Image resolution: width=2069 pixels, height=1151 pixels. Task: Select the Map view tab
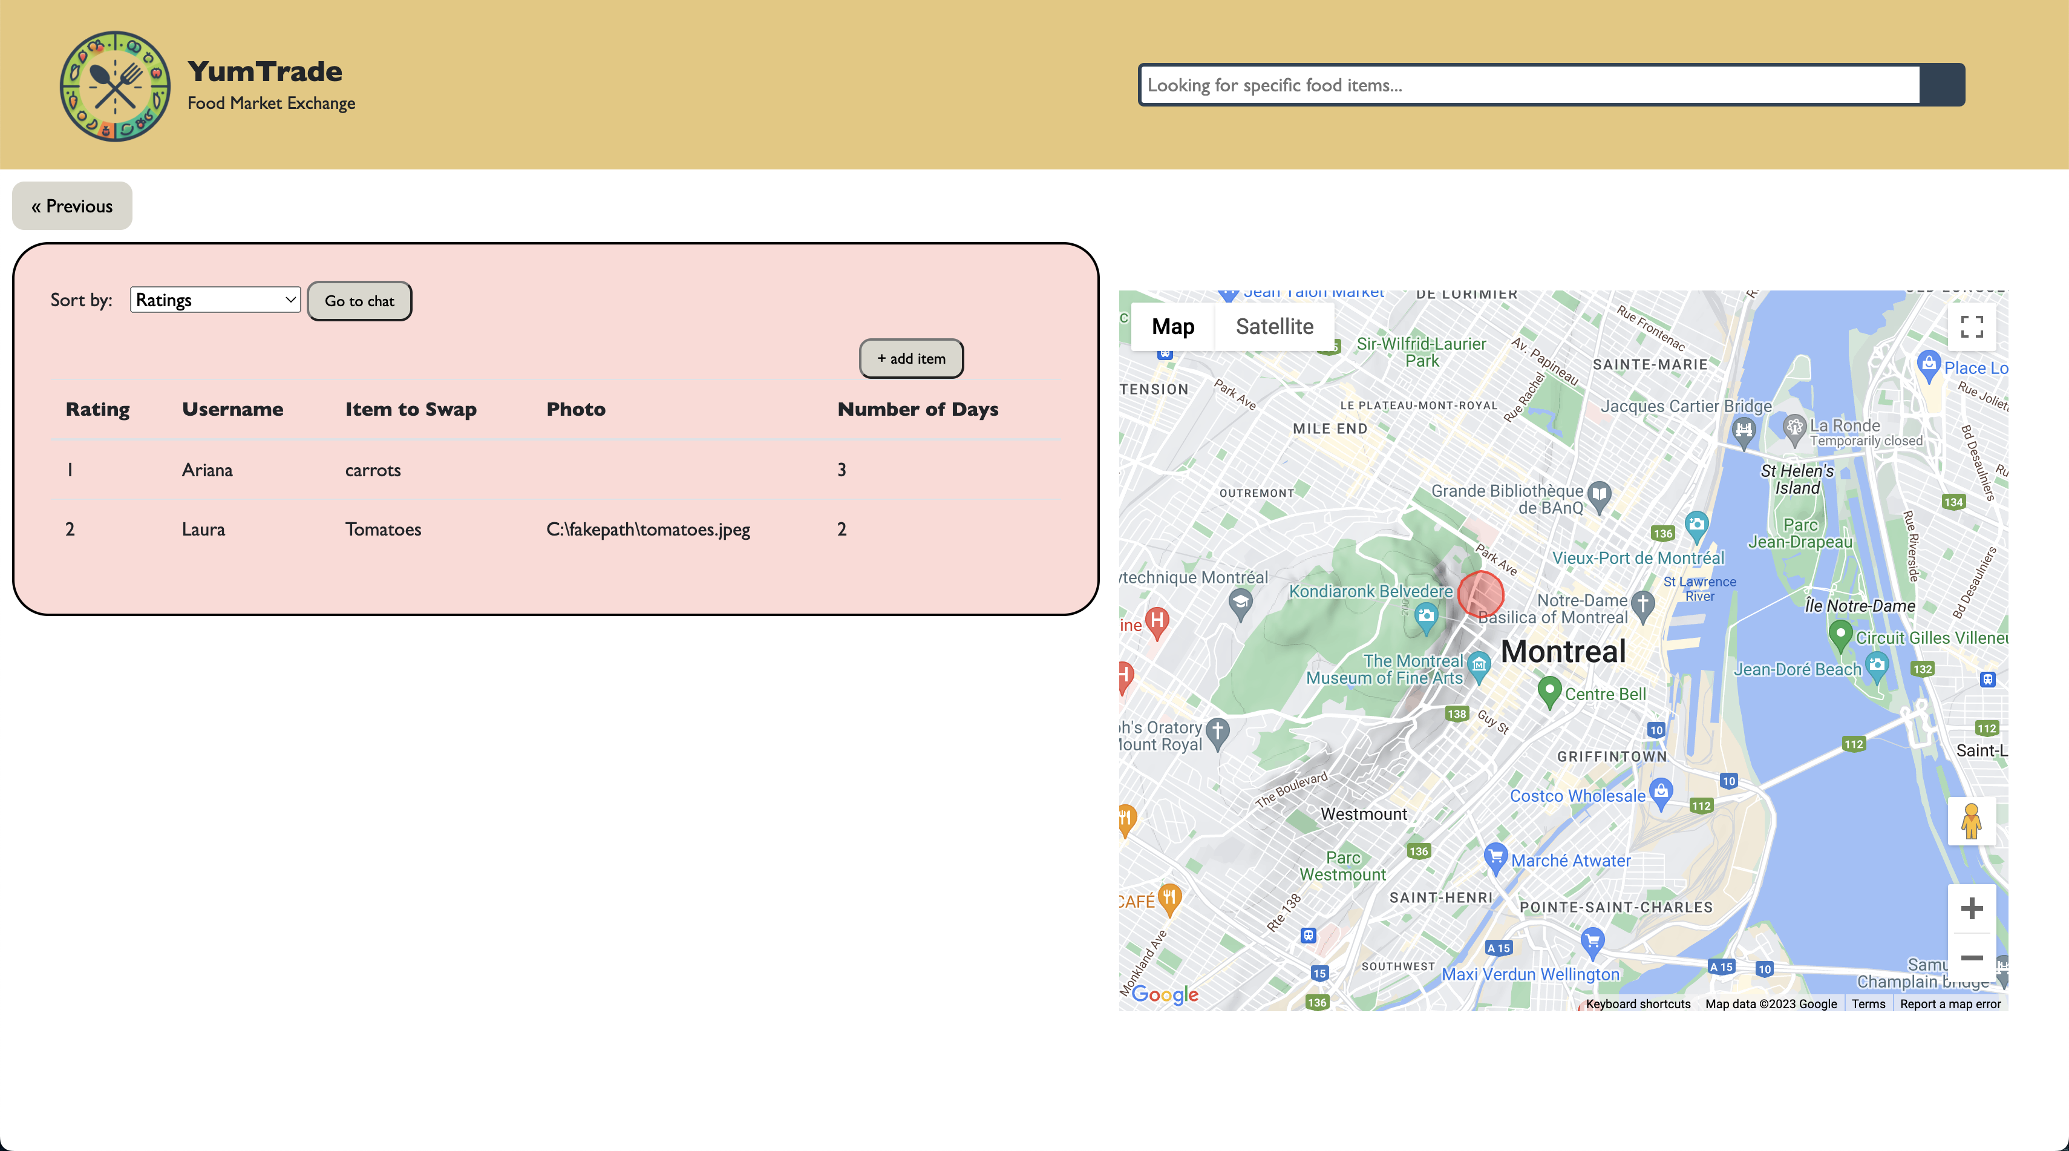1172,326
